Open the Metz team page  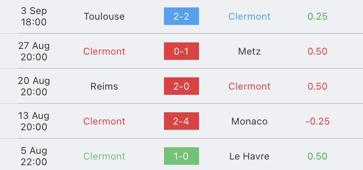(249, 52)
